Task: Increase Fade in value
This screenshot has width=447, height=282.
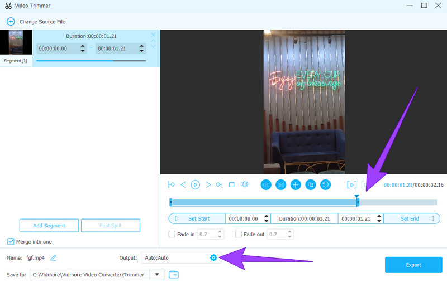Action: tap(220, 232)
